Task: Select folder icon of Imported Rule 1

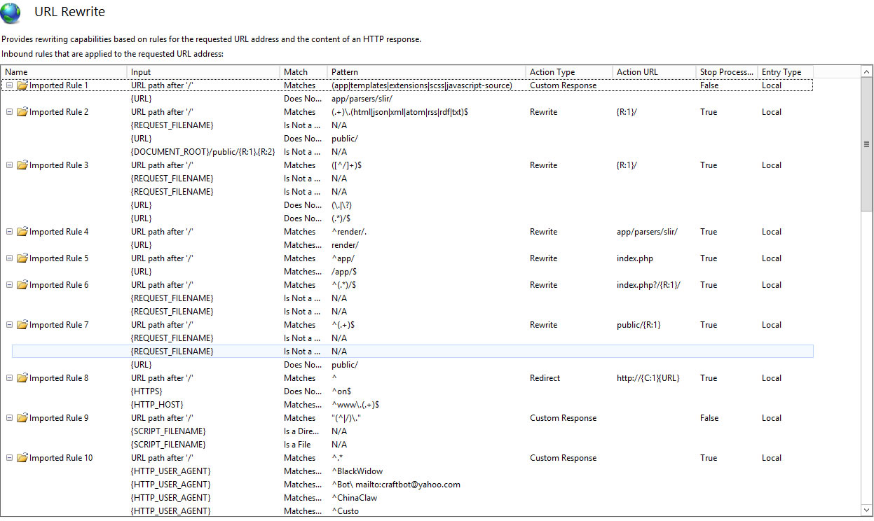Action: pyautogui.click(x=22, y=85)
